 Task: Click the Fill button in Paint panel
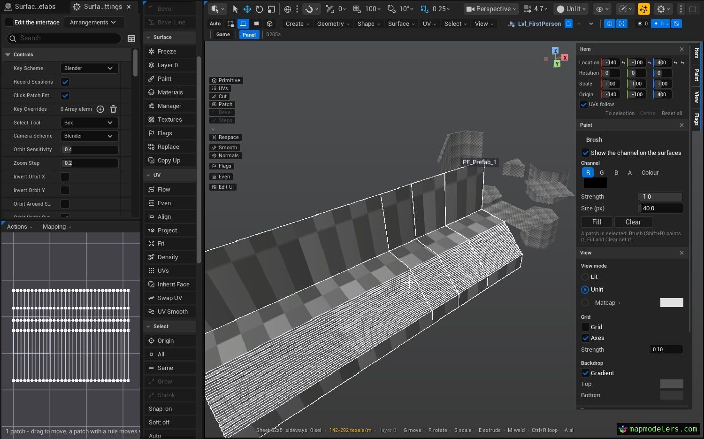(597, 222)
